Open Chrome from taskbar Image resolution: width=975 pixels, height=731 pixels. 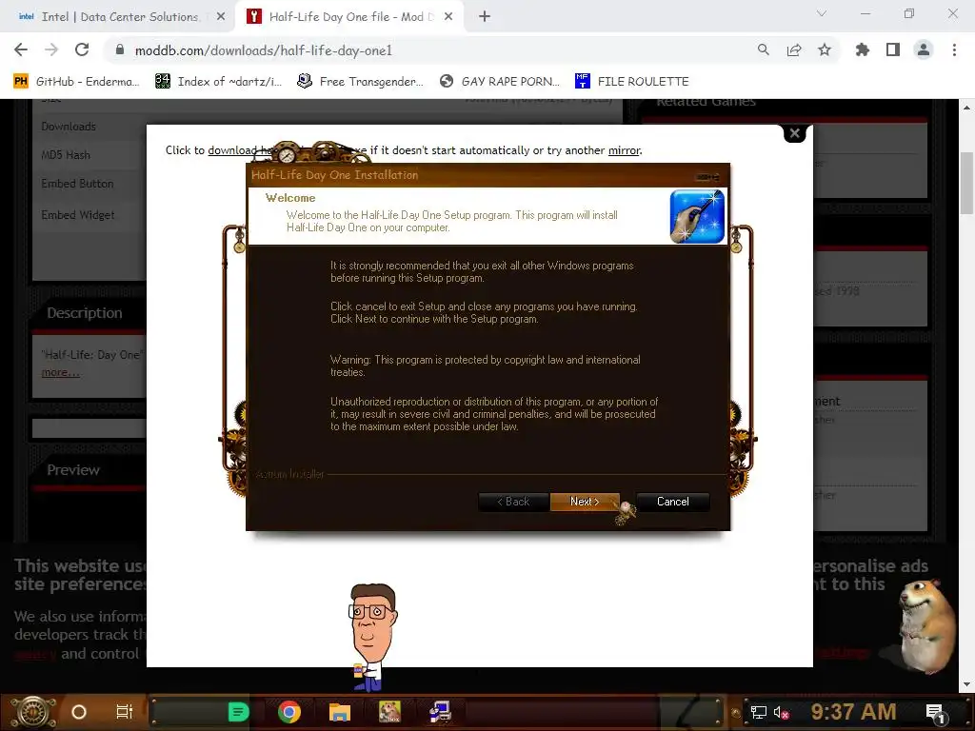pyautogui.click(x=289, y=712)
